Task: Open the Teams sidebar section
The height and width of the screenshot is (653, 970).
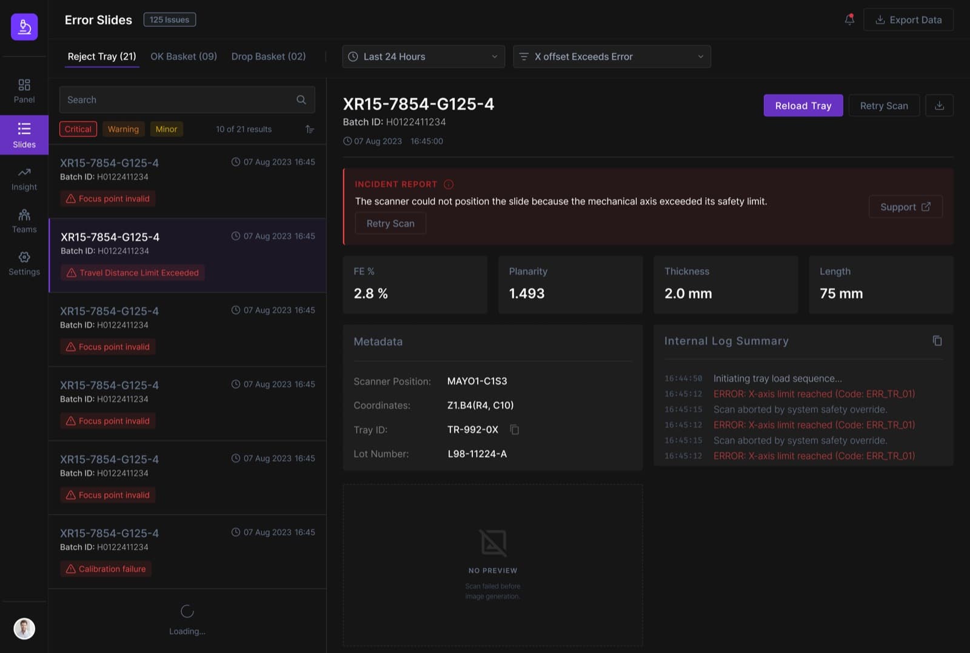Action: tap(24, 221)
